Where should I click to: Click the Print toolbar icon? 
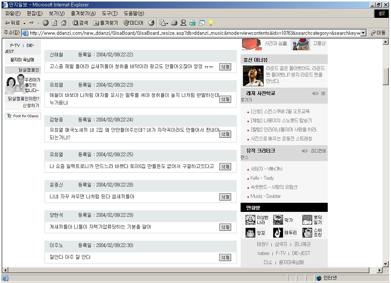click(174, 23)
